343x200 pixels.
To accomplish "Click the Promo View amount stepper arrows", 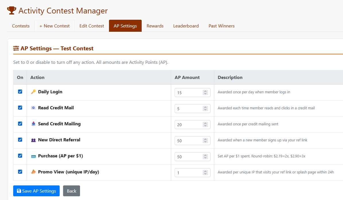I will 205,173.
